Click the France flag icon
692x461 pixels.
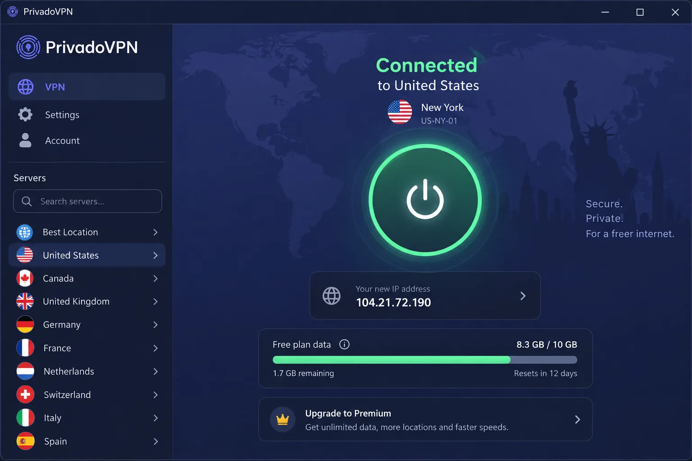[25, 348]
